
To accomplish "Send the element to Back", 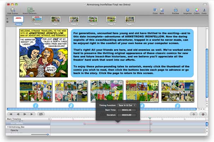I will tap(162, 10).
